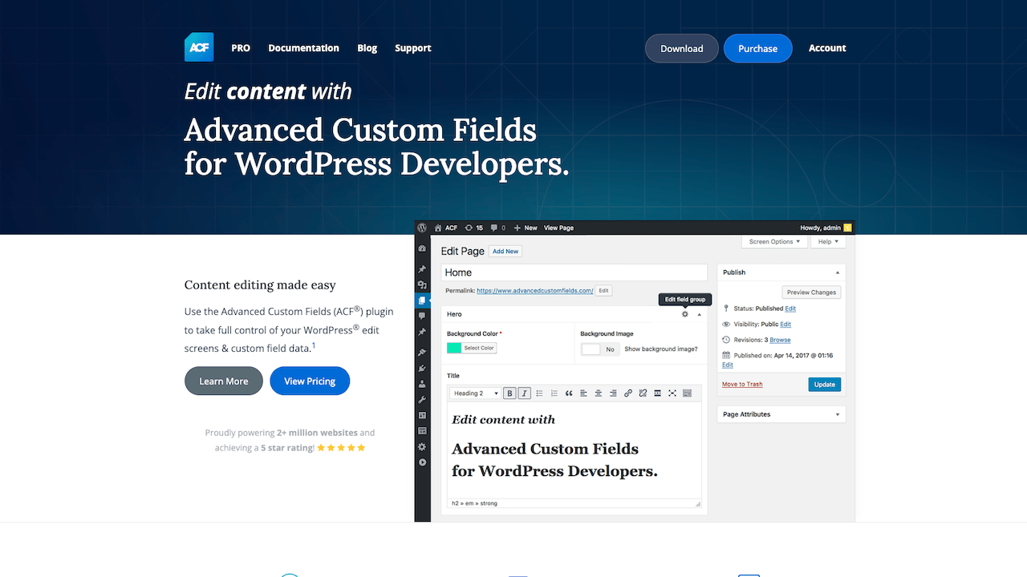This screenshot has width=1027, height=577.
Task: Click the Home page title input field
Action: (x=574, y=272)
